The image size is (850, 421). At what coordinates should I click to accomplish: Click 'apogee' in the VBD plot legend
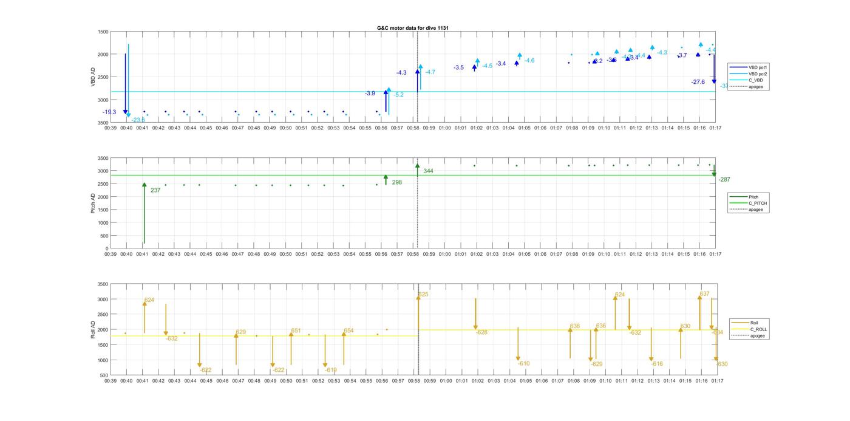pos(756,87)
